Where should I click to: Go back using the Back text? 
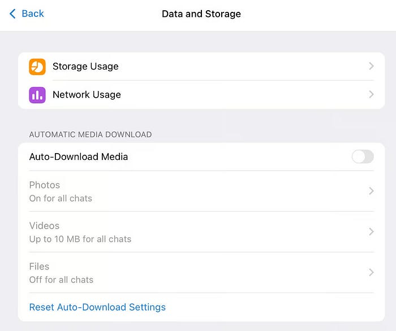[x=33, y=14]
